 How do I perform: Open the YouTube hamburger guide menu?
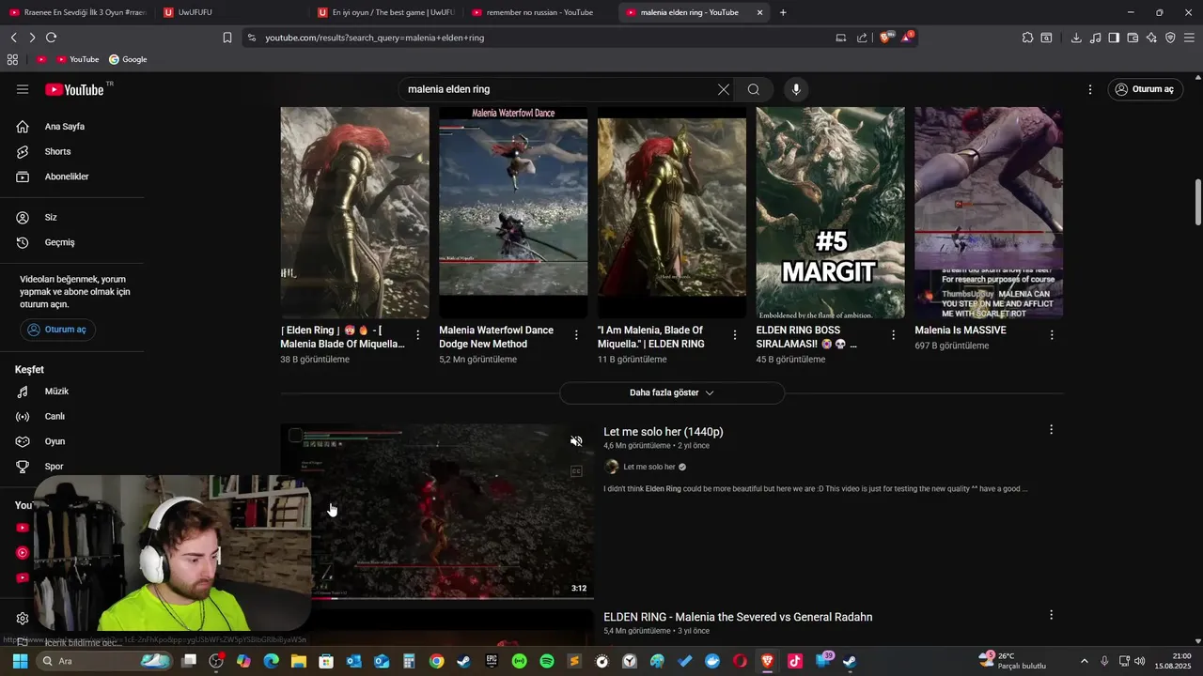click(x=23, y=89)
